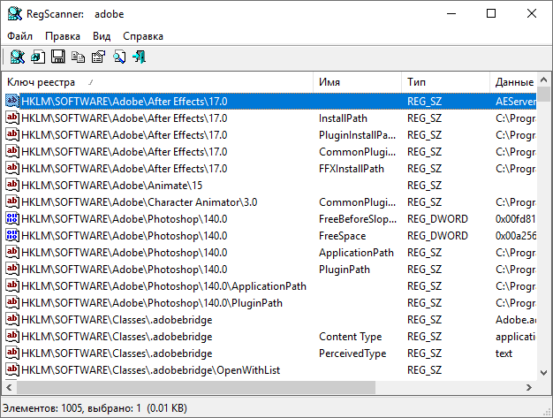Click the 0x00fd81 data value
Viewport: 553px width, 418px height.
[516, 219]
